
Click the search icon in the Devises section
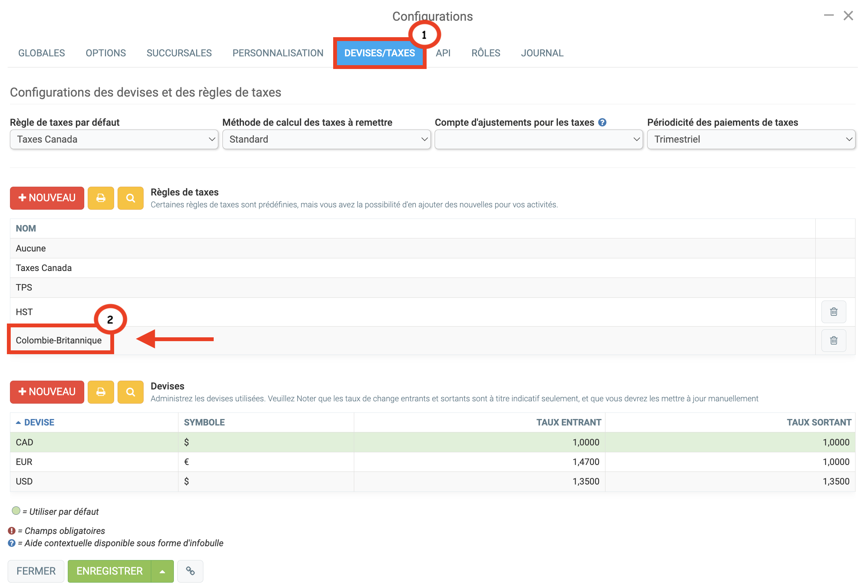coord(131,392)
